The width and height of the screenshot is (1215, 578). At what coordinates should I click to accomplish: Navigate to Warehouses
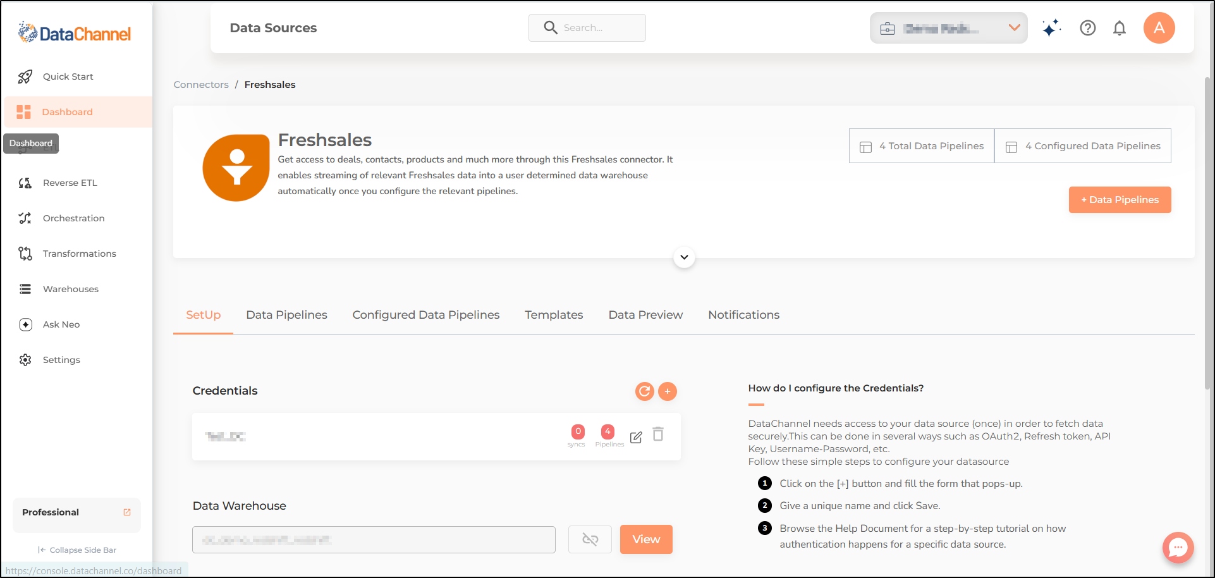tap(71, 289)
